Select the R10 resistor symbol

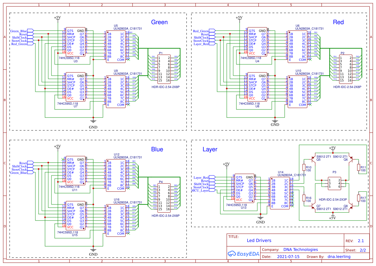[304, 167]
